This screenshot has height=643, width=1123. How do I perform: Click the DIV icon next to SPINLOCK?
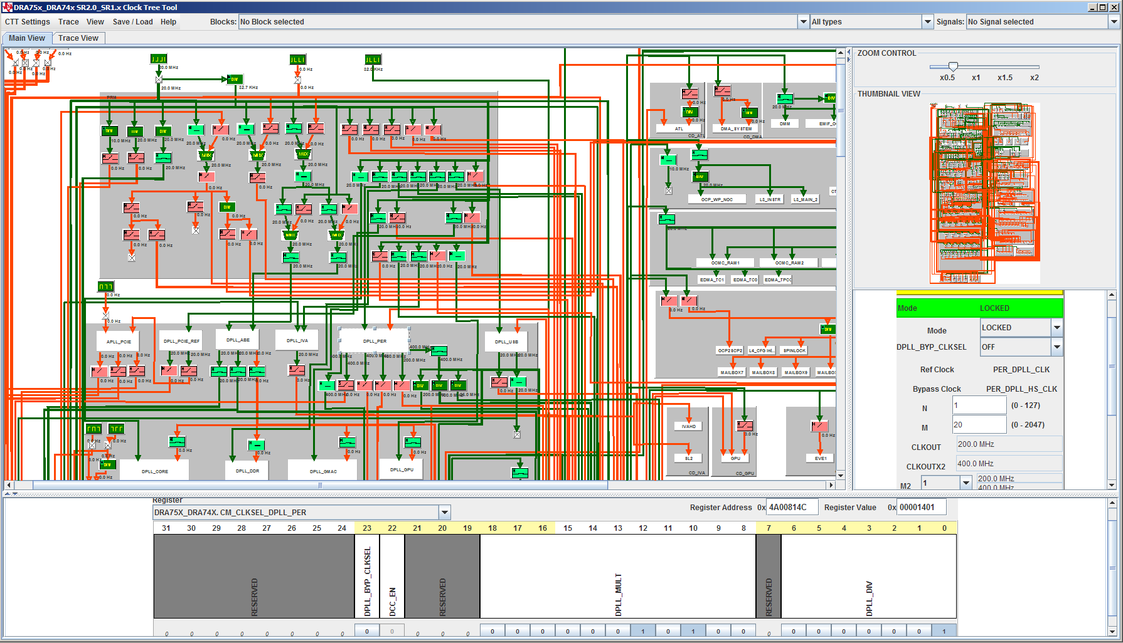[828, 328]
